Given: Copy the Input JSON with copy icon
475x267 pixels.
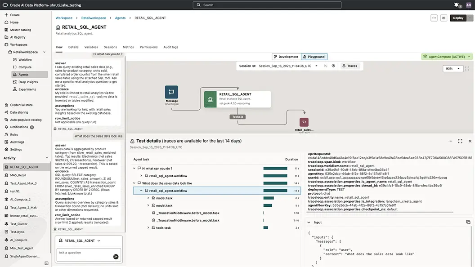Looking at the screenshot, I should click(468, 222).
